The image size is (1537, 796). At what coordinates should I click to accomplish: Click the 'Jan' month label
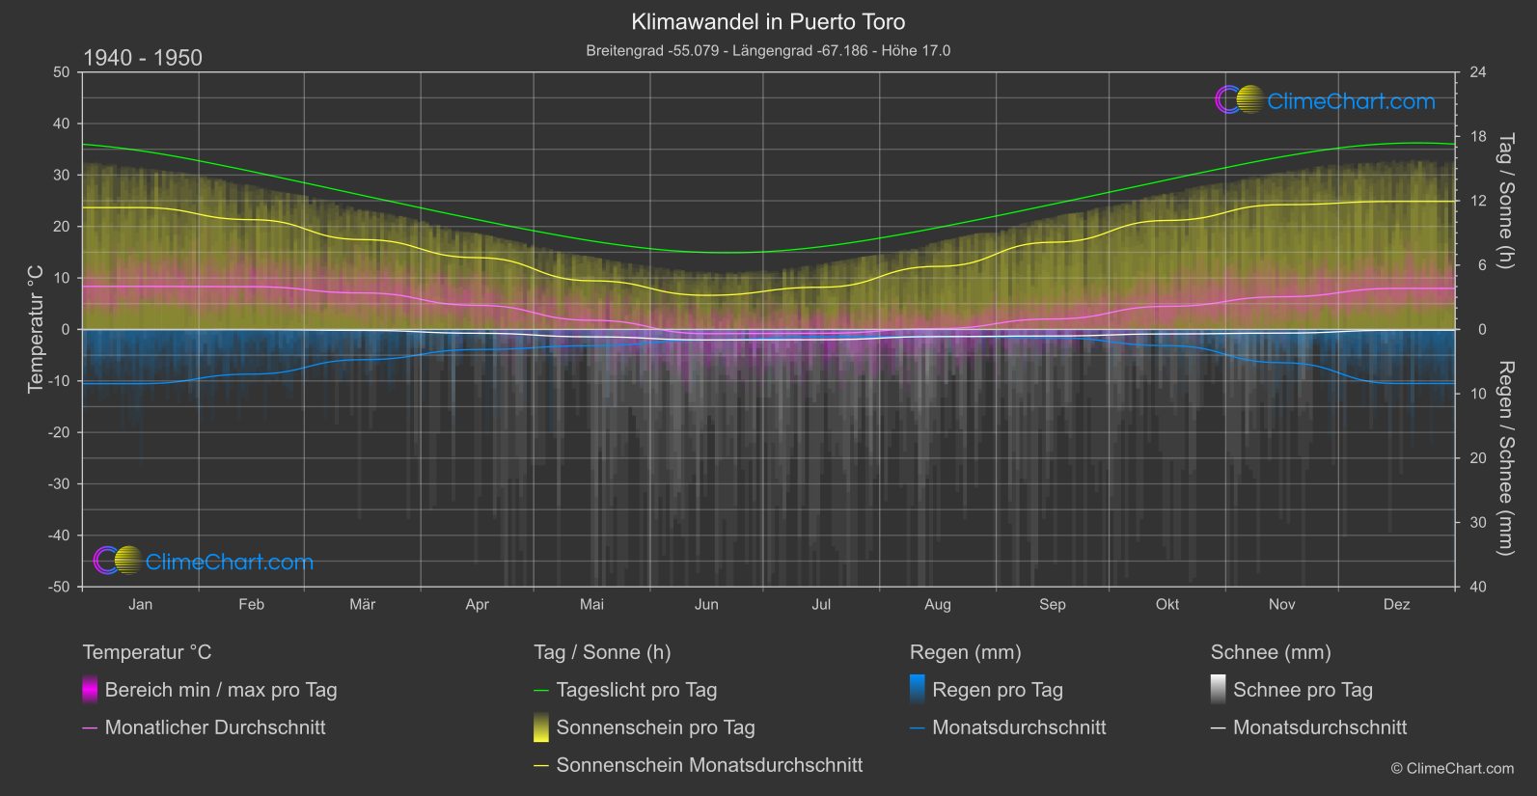pos(141,604)
